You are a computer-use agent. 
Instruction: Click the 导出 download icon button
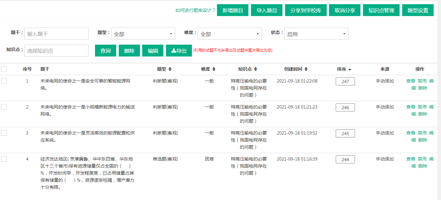click(x=179, y=51)
